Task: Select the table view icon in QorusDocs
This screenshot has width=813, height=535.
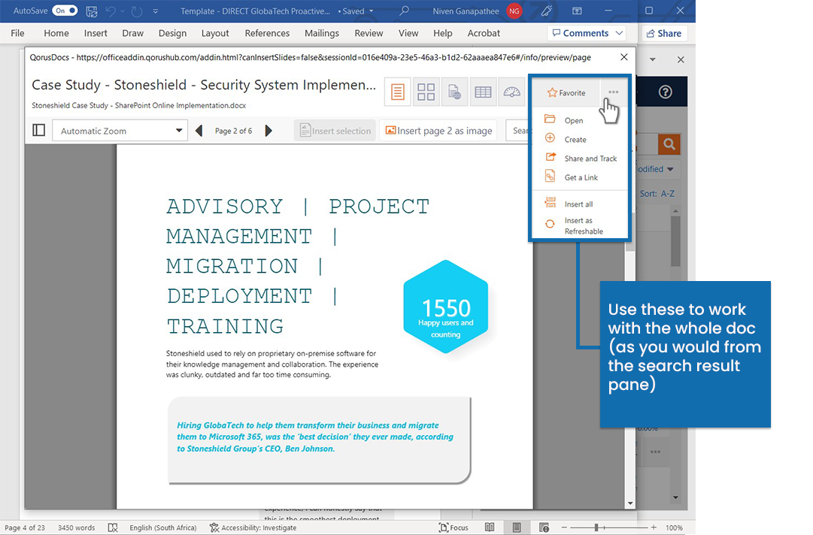Action: point(483,92)
